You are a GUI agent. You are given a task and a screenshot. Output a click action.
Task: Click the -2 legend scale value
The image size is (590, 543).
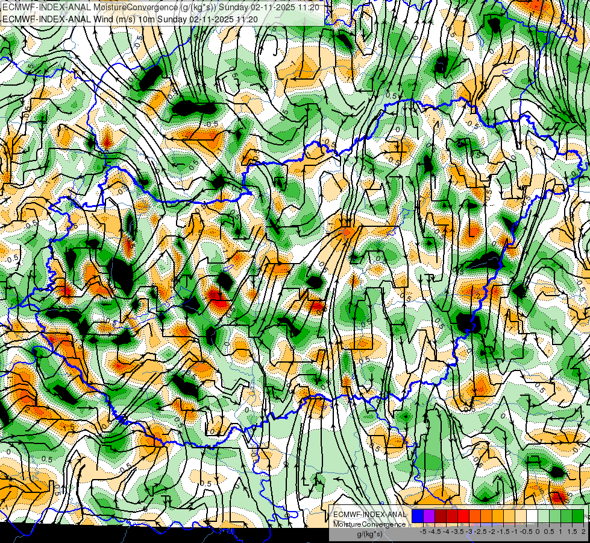coord(492,532)
